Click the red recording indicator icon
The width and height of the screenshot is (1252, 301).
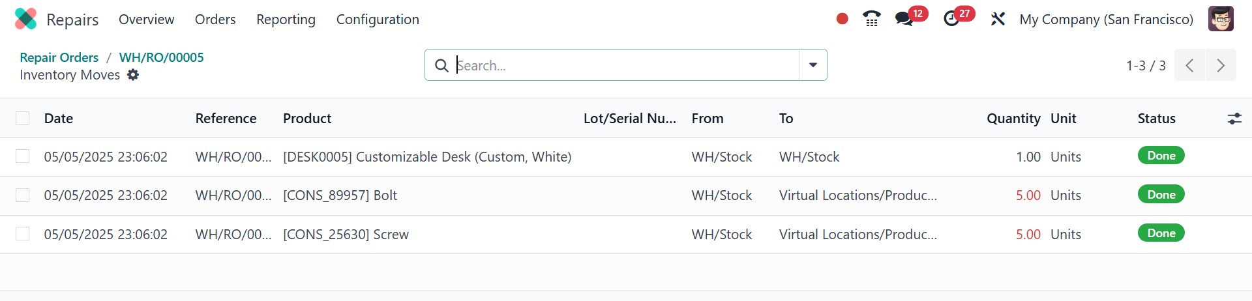[842, 19]
